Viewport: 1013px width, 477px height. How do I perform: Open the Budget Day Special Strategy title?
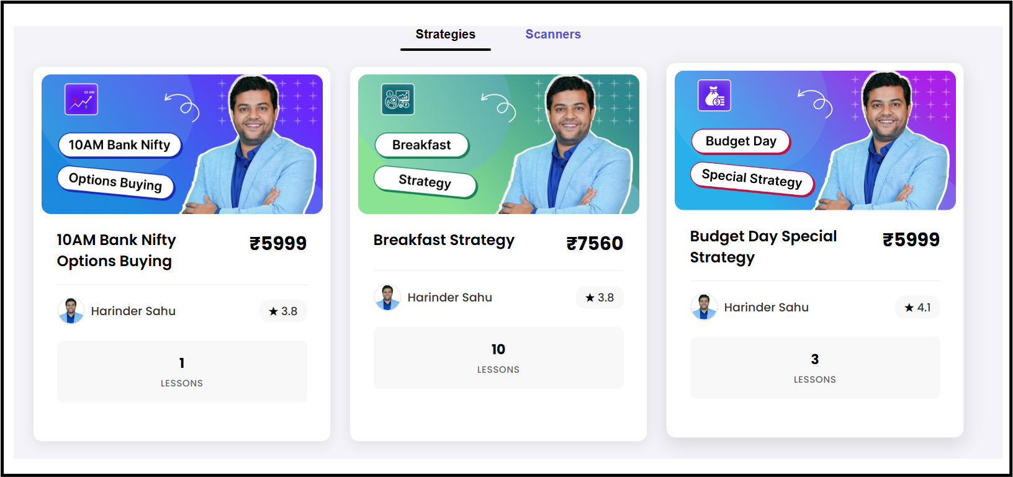tap(763, 247)
